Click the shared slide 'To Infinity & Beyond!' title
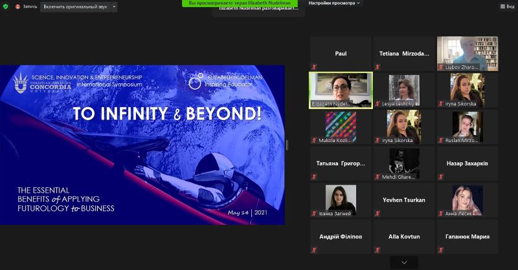Screen dimensions: 518x270 pos(167,114)
